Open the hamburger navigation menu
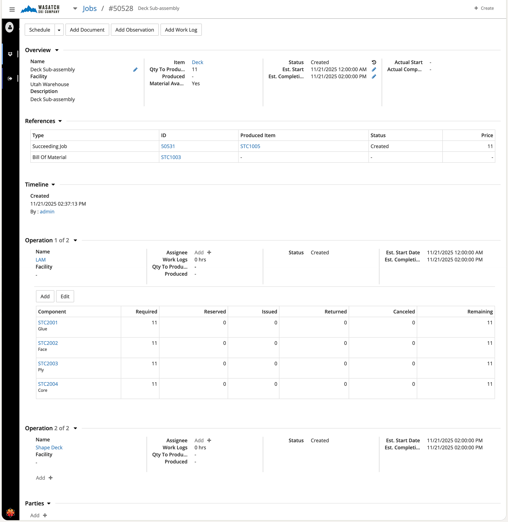Screen dimensions: 508x522 coord(12,10)
